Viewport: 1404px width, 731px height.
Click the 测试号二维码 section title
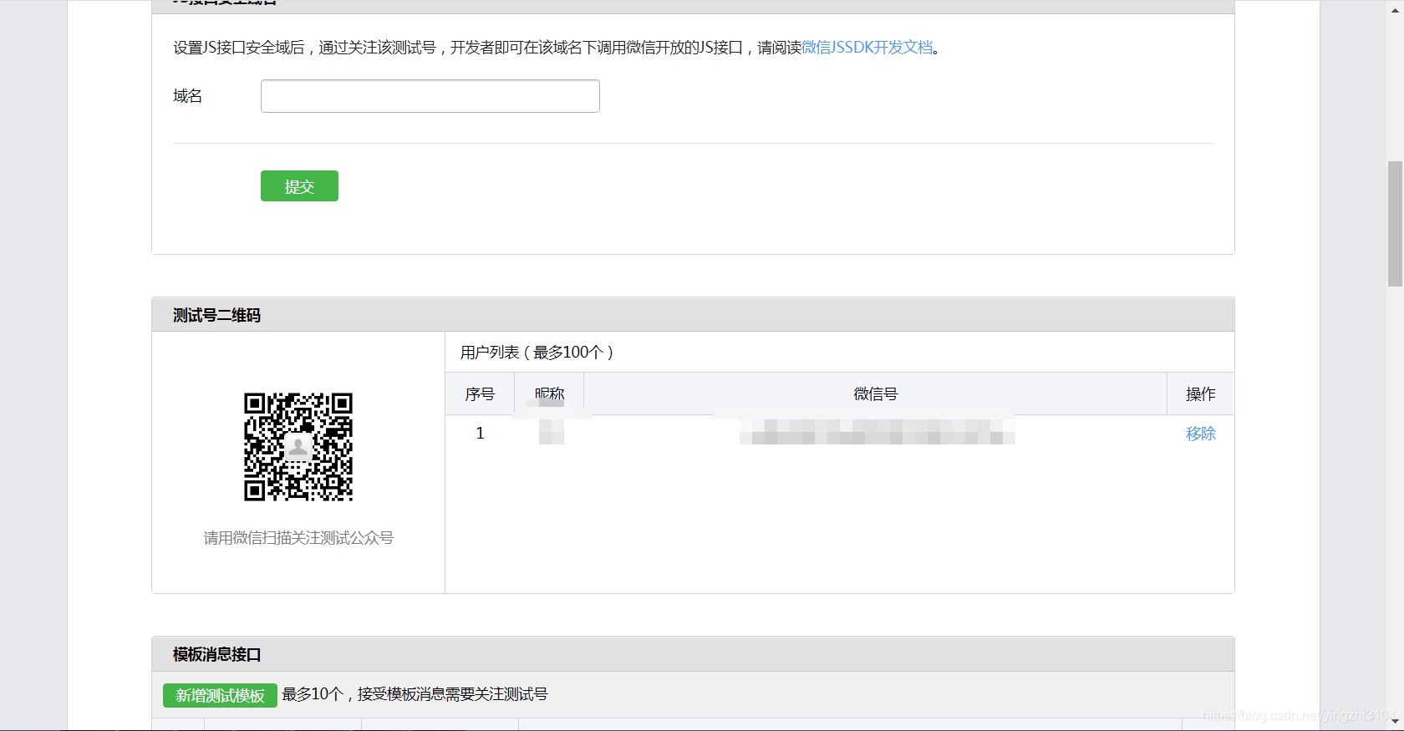click(216, 315)
